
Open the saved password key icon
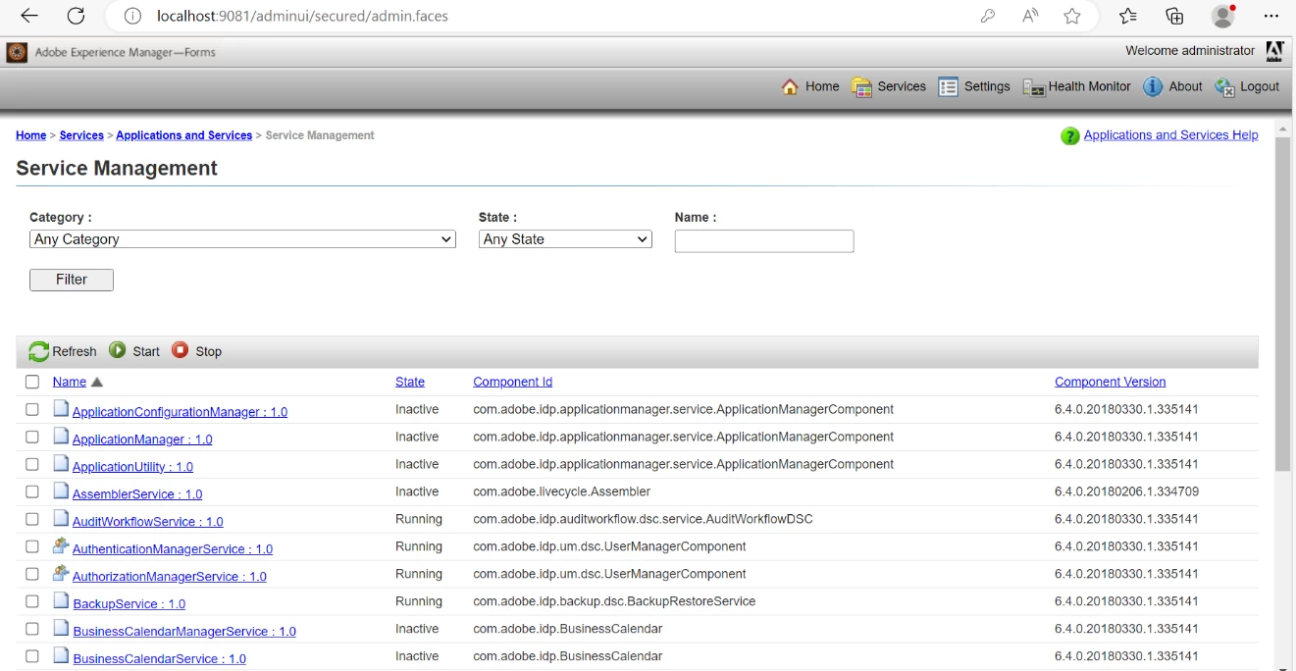[988, 16]
